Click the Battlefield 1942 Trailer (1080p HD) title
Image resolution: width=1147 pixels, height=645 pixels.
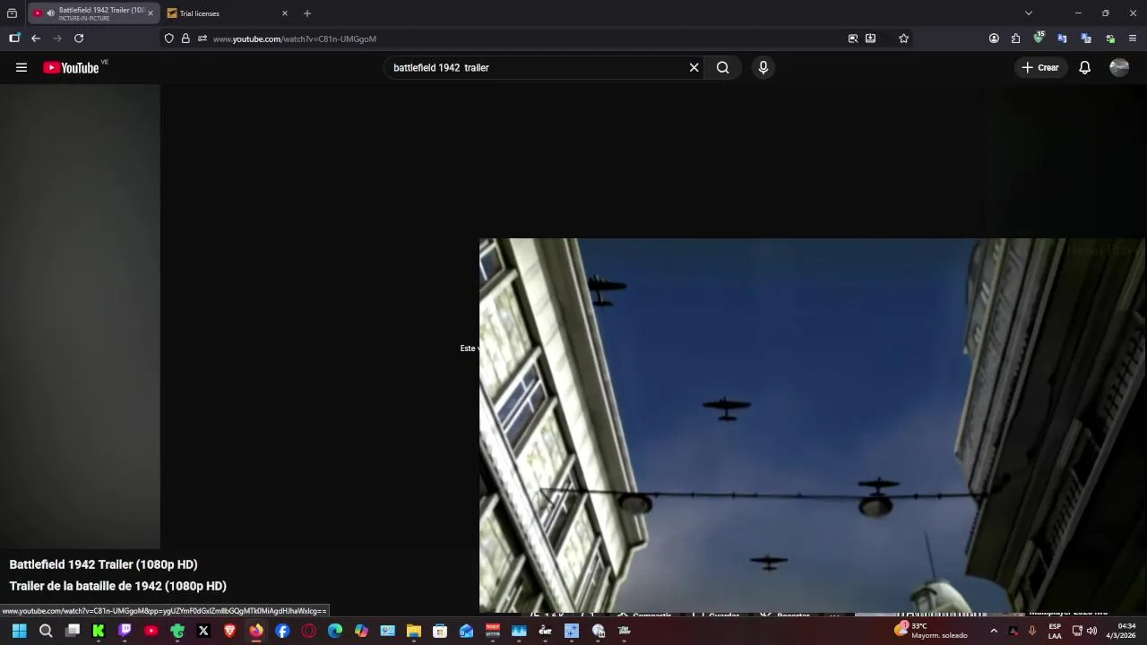(x=103, y=564)
